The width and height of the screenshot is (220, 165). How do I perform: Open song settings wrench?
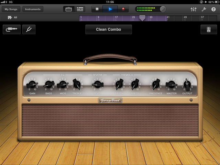(x=203, y=9)
